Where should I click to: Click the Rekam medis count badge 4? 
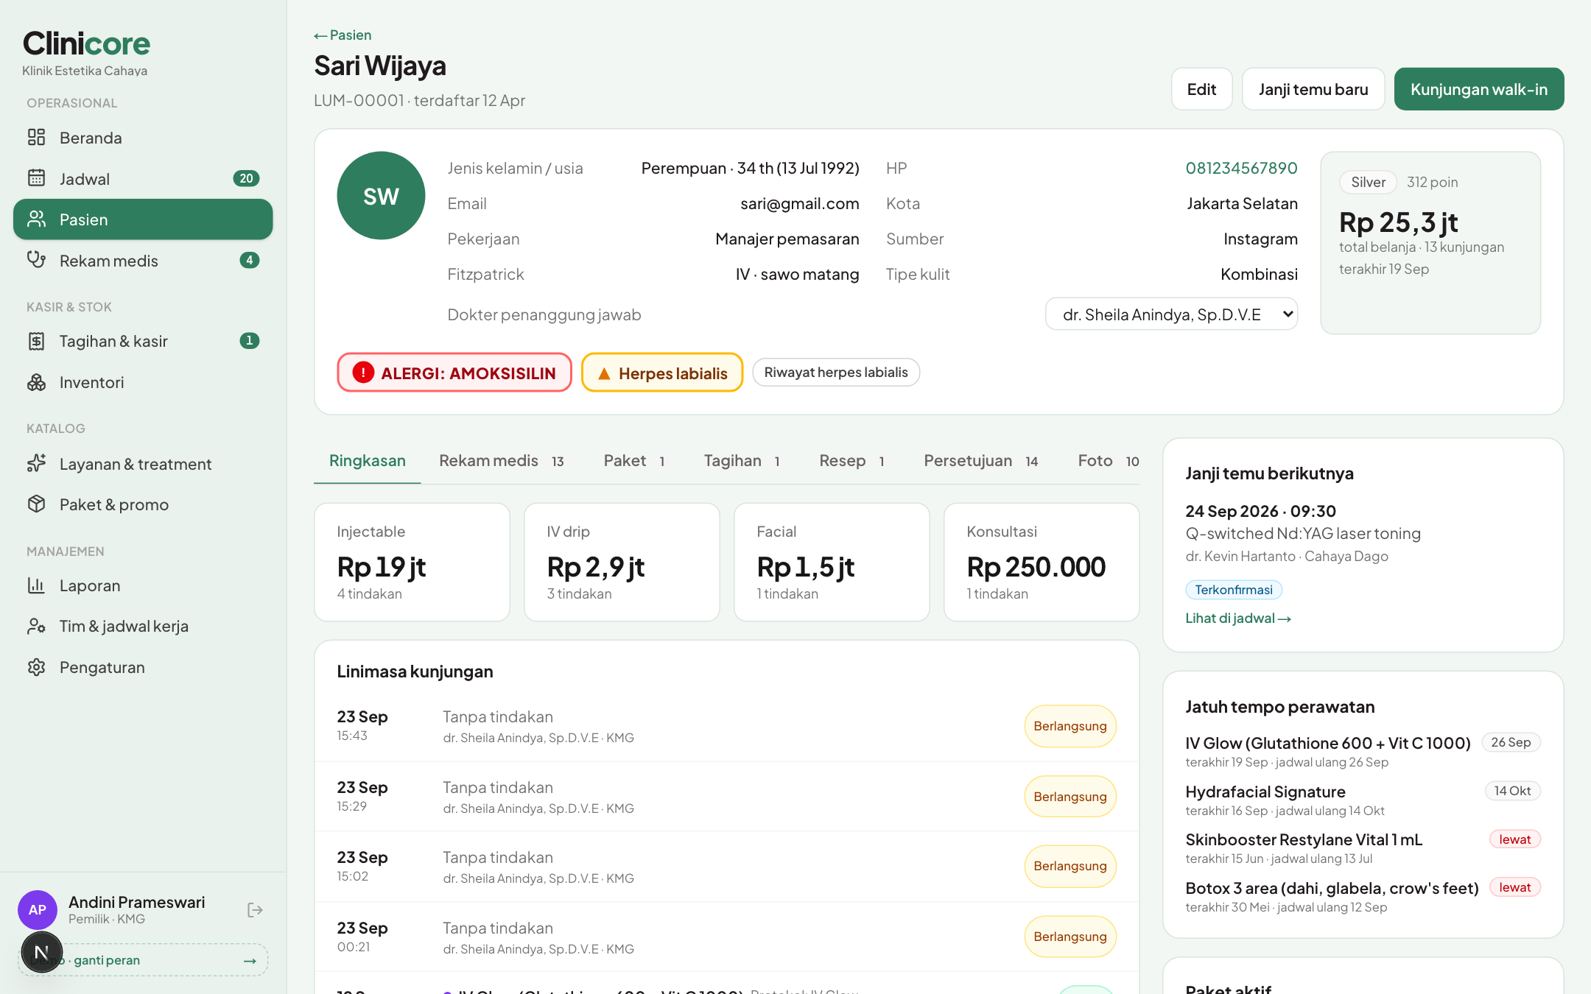tap(250, 260)
